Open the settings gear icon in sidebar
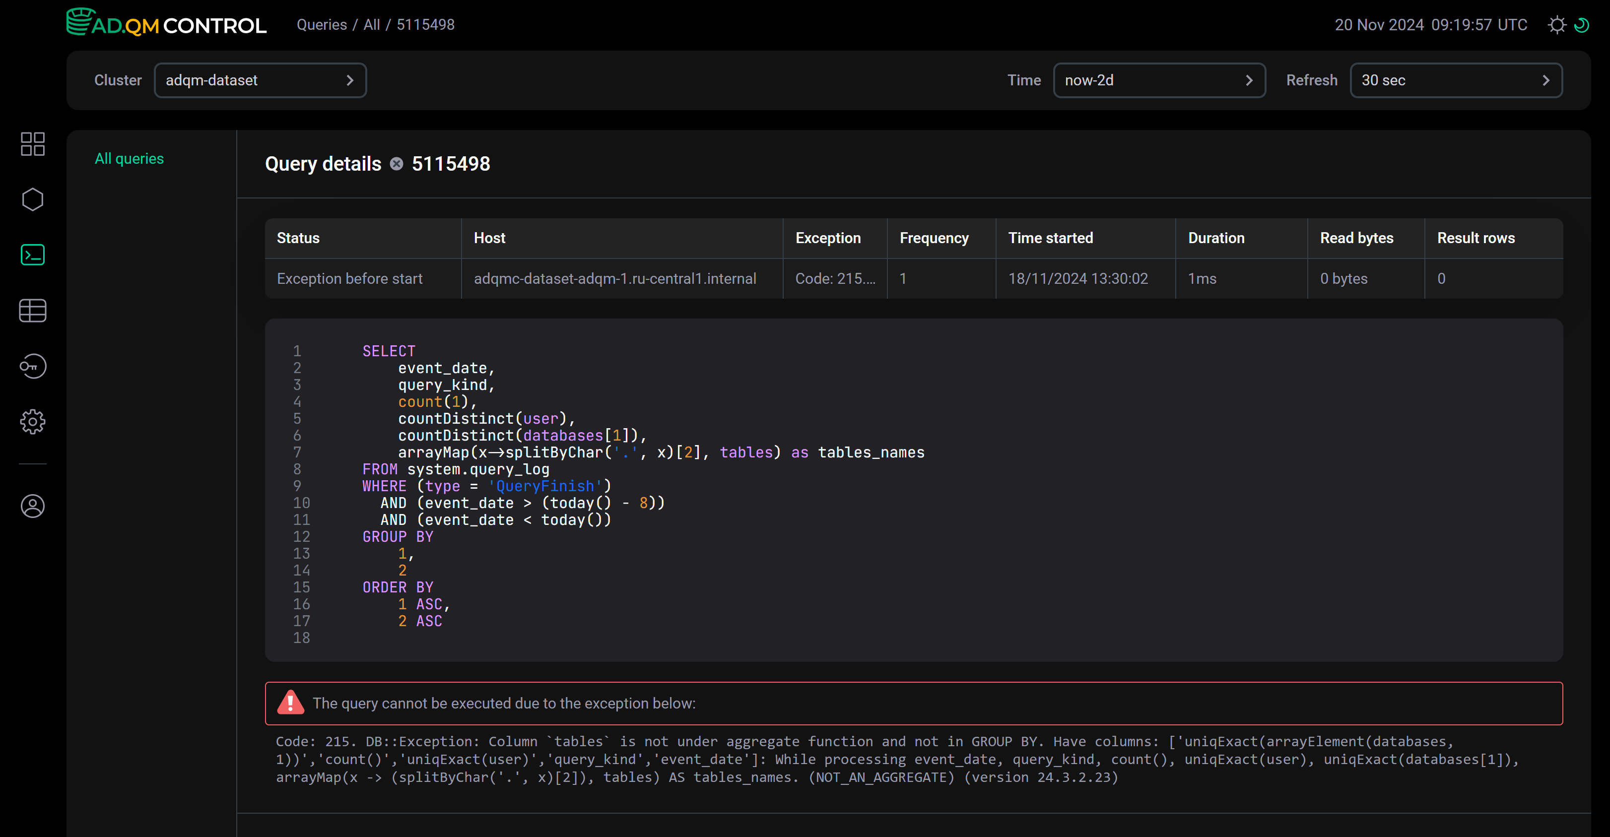 pyautogui.click(x=32, y=422)
